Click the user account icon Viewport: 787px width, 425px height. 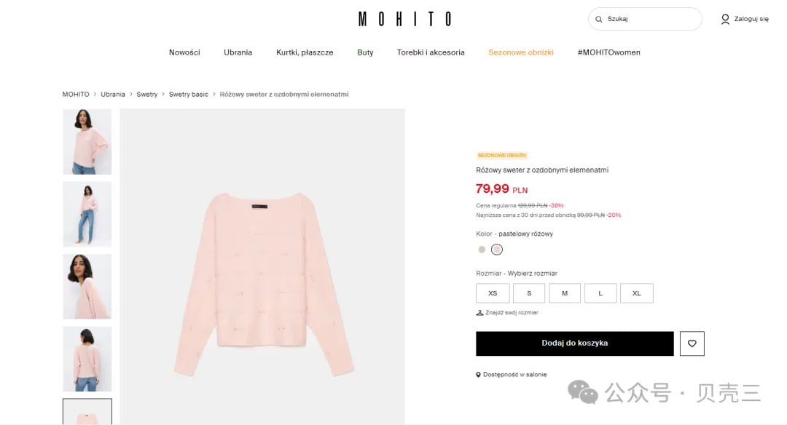pos(725,19)
